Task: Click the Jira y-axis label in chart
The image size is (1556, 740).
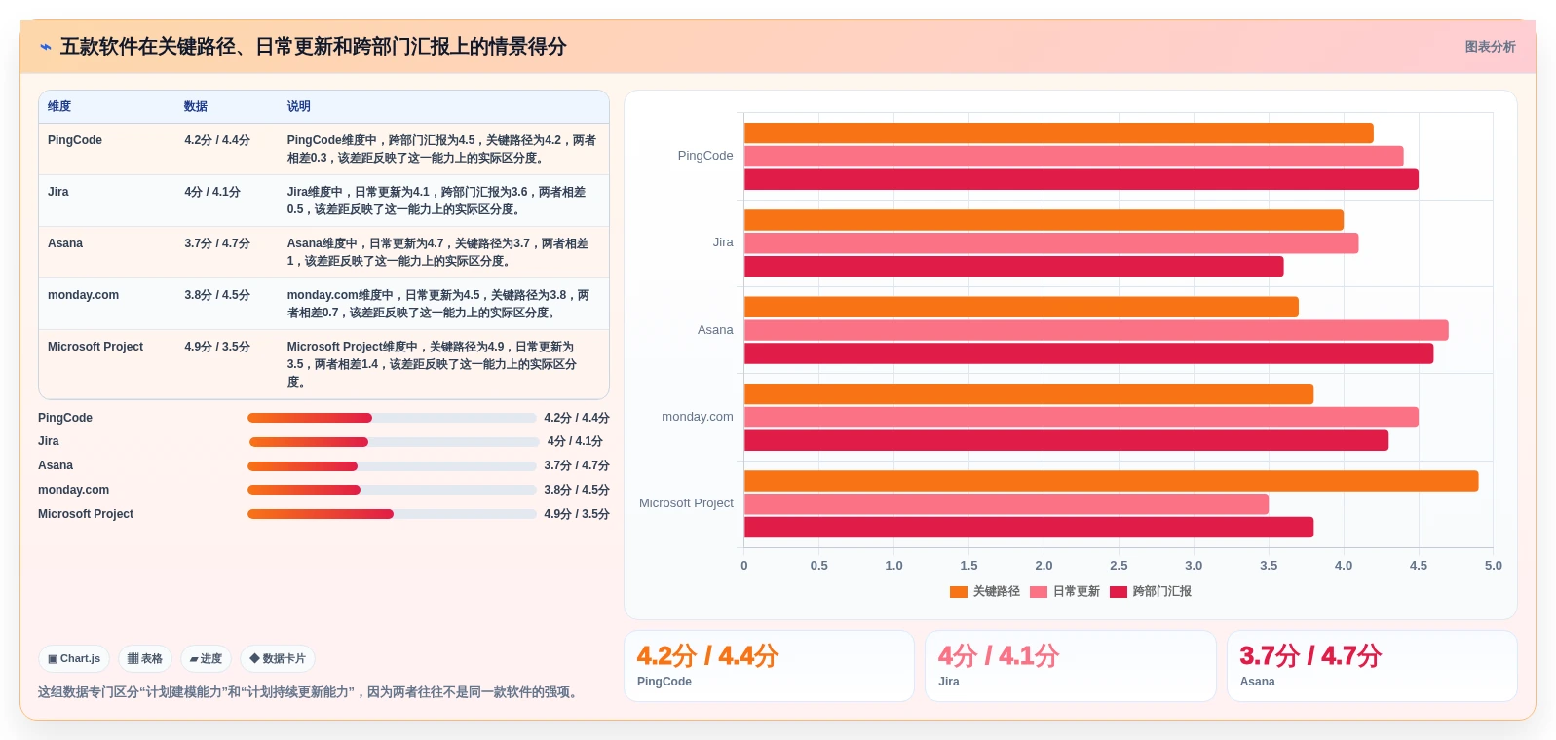Action: click(723, 242)
